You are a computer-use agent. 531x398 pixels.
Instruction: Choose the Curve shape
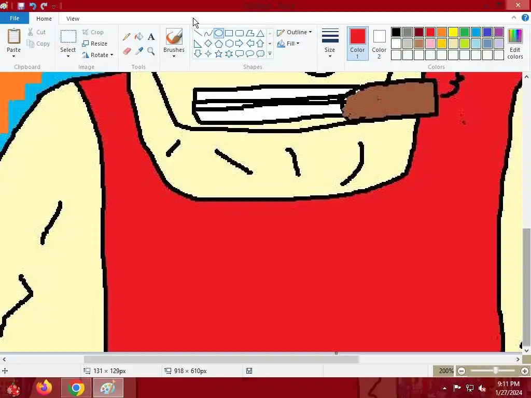[208, 33]
